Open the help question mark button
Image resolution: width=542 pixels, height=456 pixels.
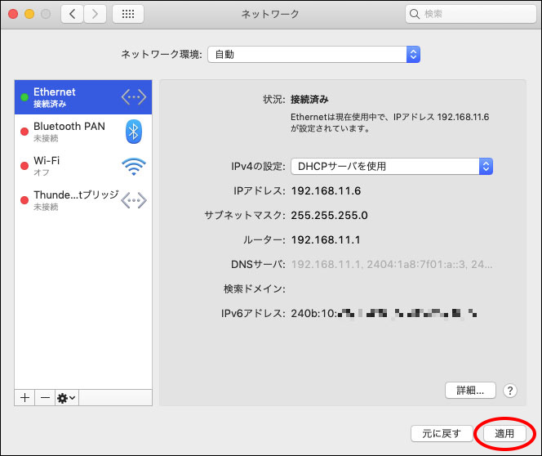[x=510, y=391]
